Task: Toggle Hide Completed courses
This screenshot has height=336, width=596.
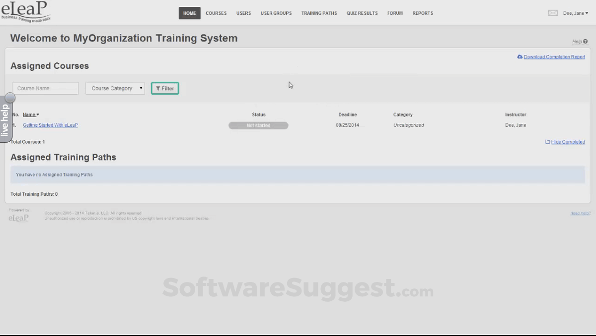Action: pos(568,142)
